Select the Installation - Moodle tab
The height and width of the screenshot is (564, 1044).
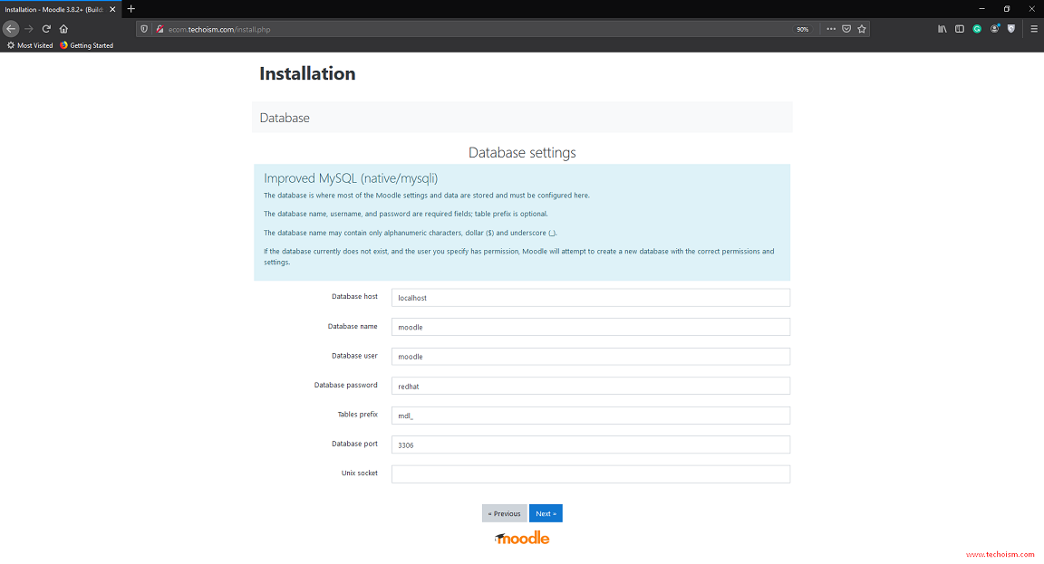(x=60, y=9)
